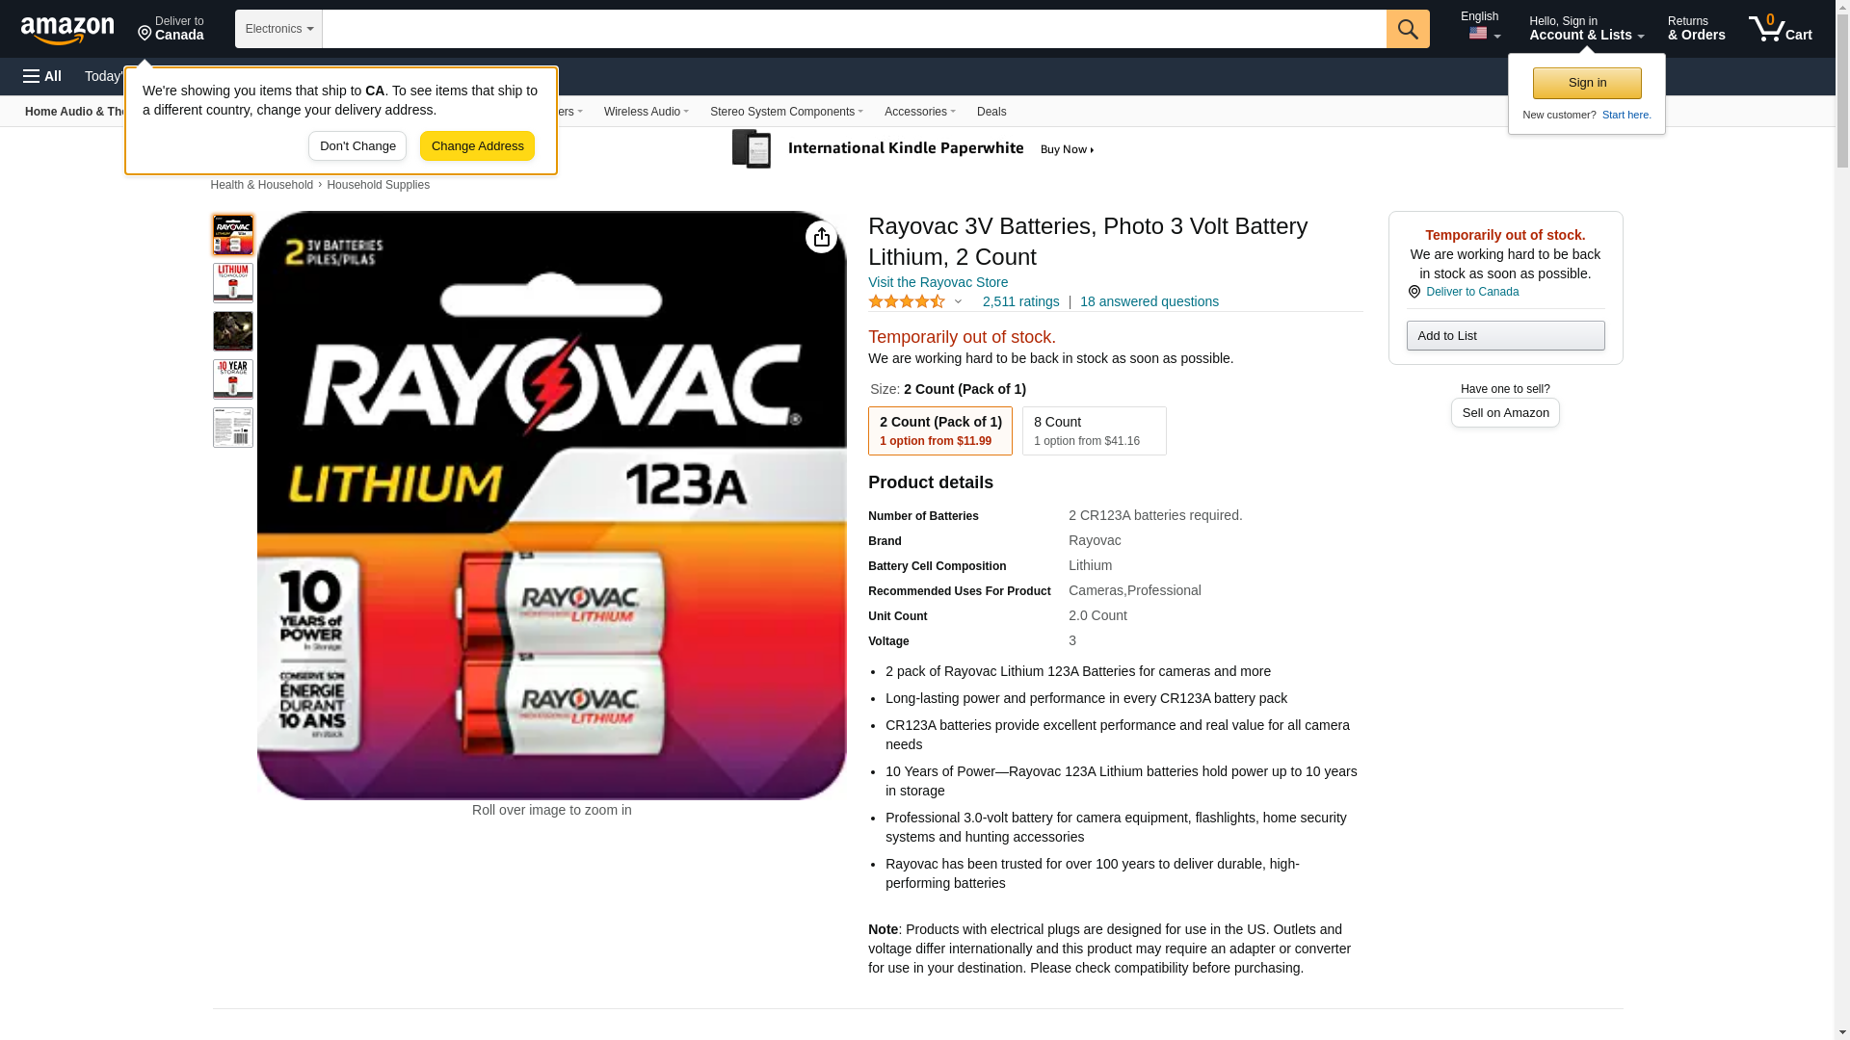Visit the Rayovac Store link
1850x1040 pixels.
click(x=938, y=282)
